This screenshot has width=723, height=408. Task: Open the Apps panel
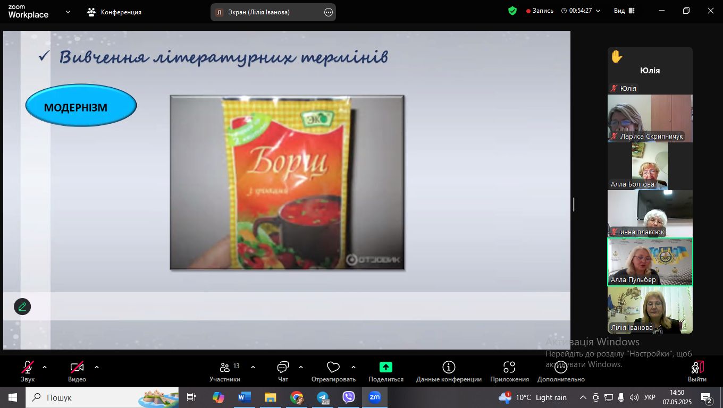(x=509, y=371)
